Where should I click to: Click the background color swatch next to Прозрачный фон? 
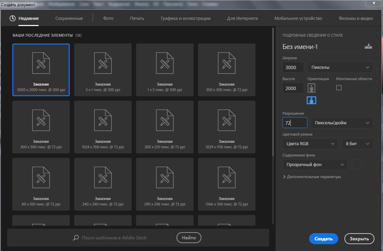tap(357, 164)
